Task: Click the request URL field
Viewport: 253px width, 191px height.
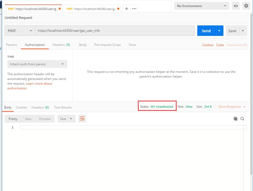Action: 115,31
